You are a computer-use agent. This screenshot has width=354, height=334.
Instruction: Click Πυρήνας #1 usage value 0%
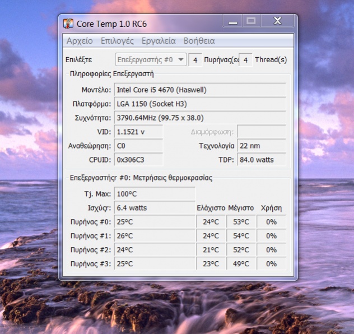[271, 236]
